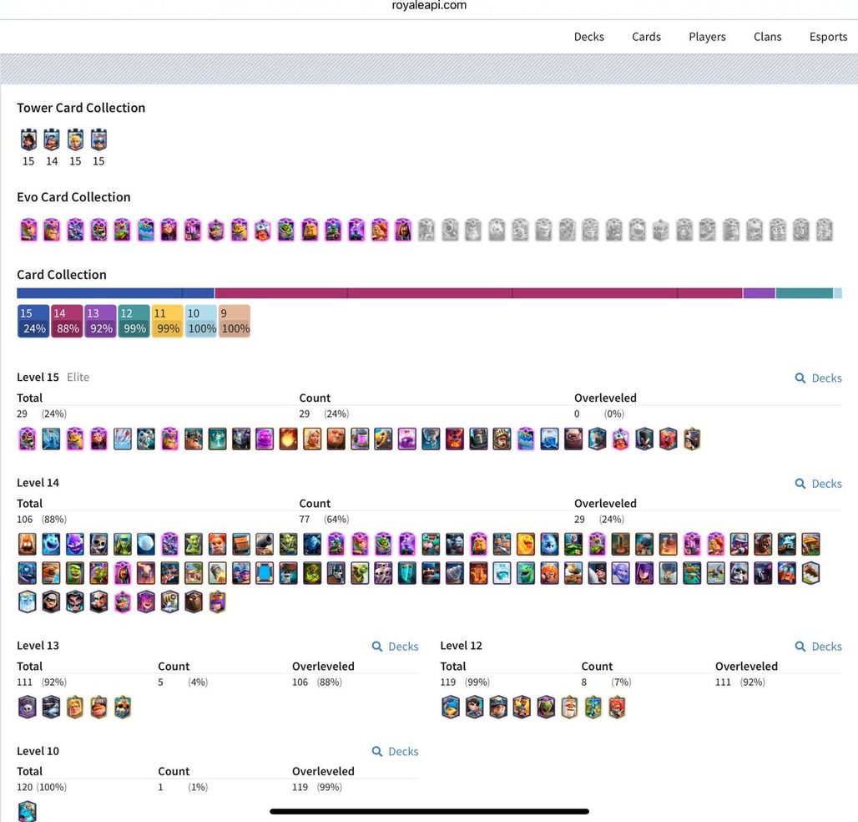This screenshot has height=822, width=858.
Task: Select the yellow Heal Spirit card
Action: pos(525,545)
